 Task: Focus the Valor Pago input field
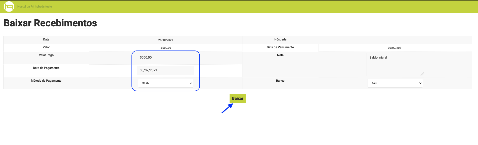coord(166,58)
